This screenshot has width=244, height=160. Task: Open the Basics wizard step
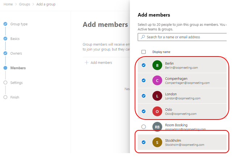pyautogui.click(x=15, y=39)
